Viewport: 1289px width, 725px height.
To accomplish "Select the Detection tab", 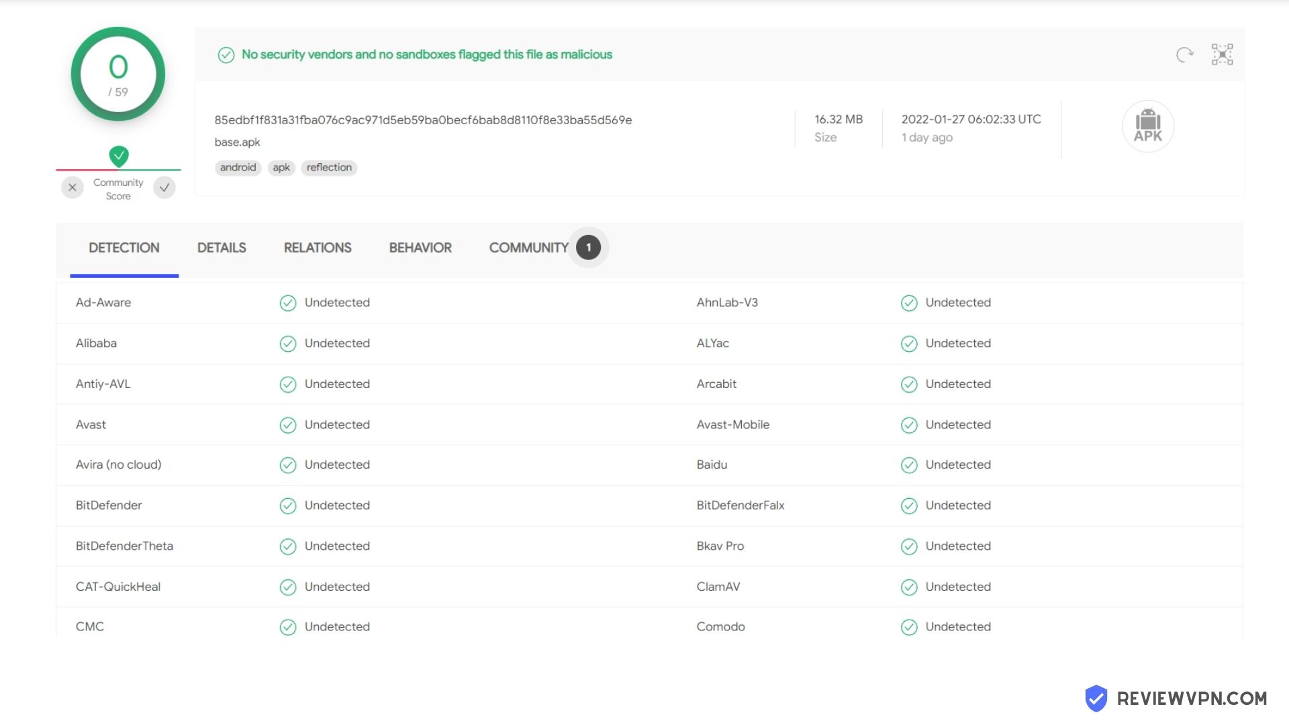I will pyautogui.click(x=124, y=248).
